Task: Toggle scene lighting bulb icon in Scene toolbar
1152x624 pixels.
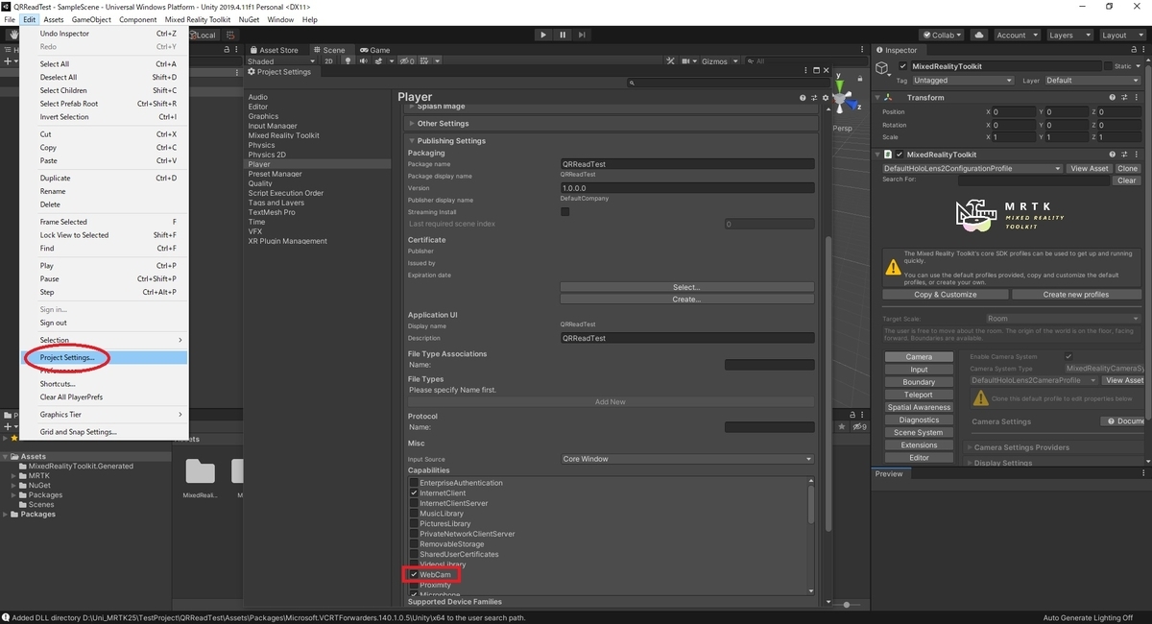Action: point(349,61)
